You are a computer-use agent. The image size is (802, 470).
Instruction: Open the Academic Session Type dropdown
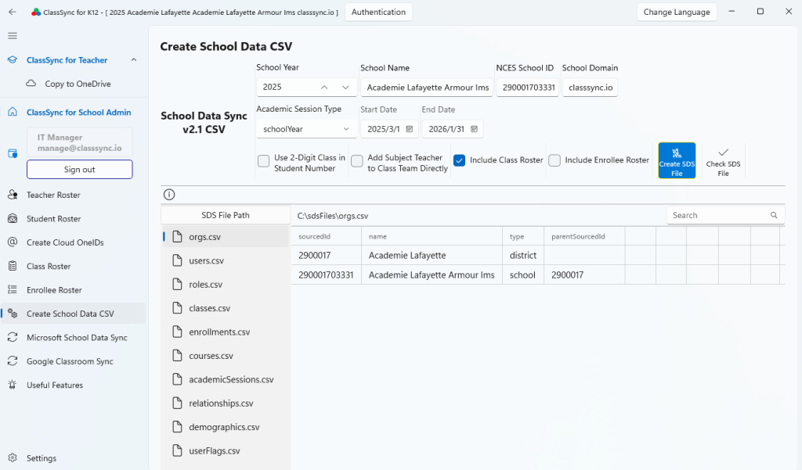(306, 129)
